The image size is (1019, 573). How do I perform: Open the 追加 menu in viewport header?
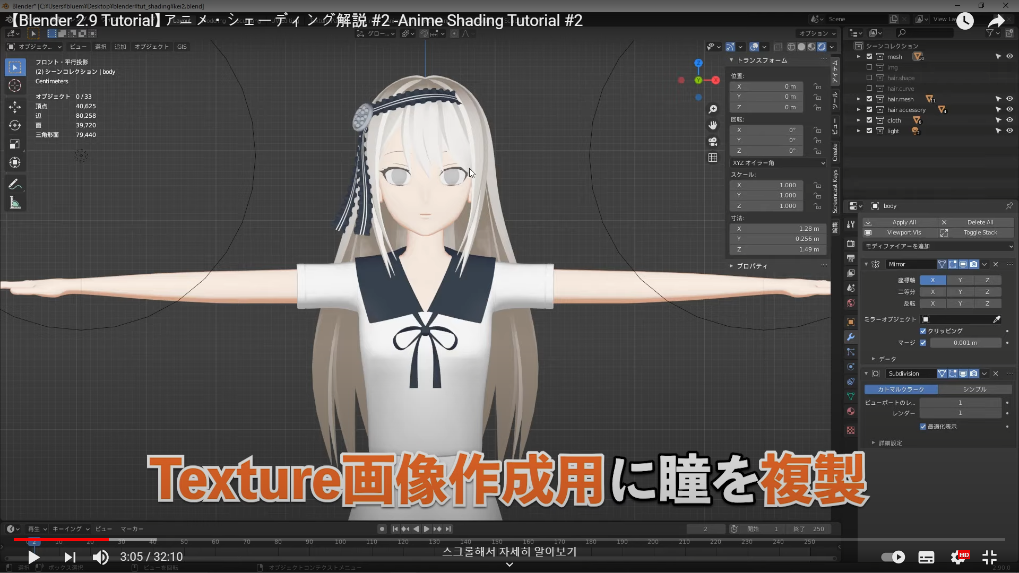coord(120,47)
